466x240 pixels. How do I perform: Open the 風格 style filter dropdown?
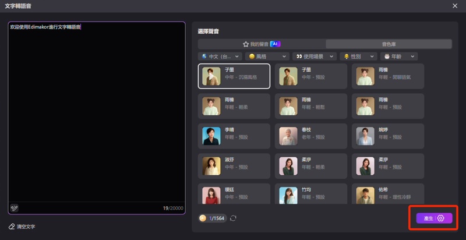[267, 57]
